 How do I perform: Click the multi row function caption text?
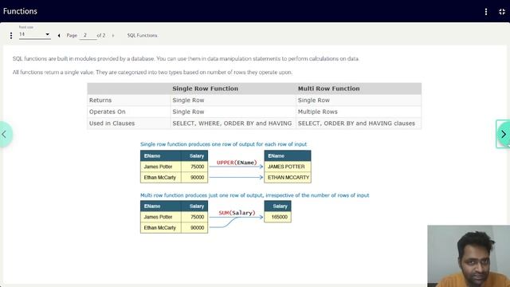(255, 195)
